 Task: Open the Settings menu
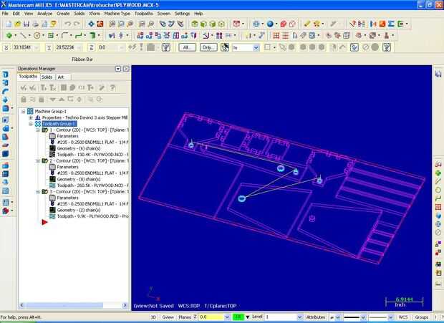click(182, 14)
